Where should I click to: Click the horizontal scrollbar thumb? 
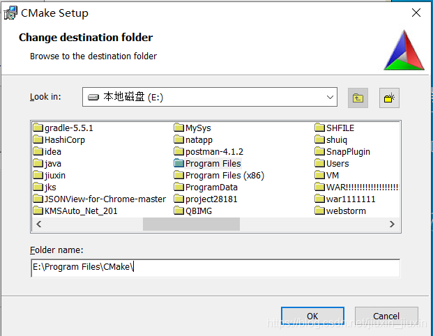coord(191,224)
